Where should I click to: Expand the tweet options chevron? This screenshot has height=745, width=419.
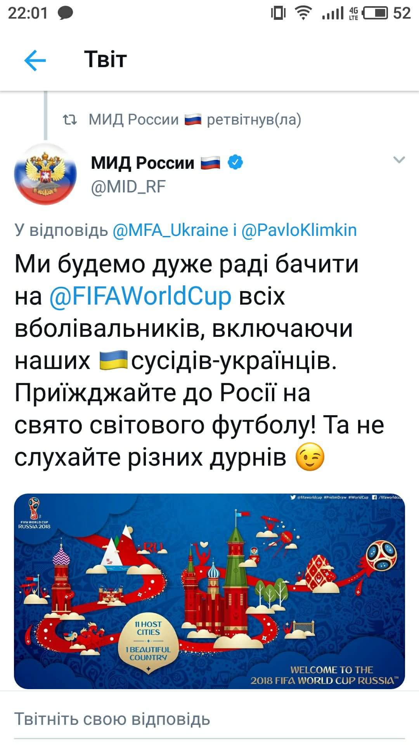399,159
